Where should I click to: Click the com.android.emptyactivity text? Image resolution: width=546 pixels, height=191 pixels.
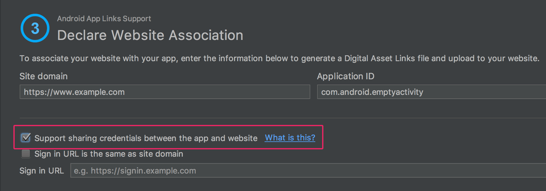pos(372,92)
